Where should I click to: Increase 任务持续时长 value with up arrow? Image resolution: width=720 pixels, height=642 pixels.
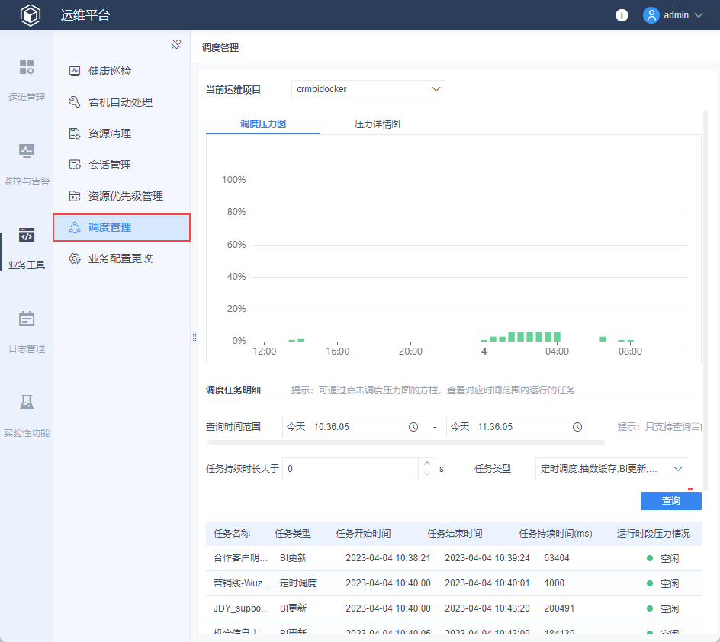pos(426,464)
